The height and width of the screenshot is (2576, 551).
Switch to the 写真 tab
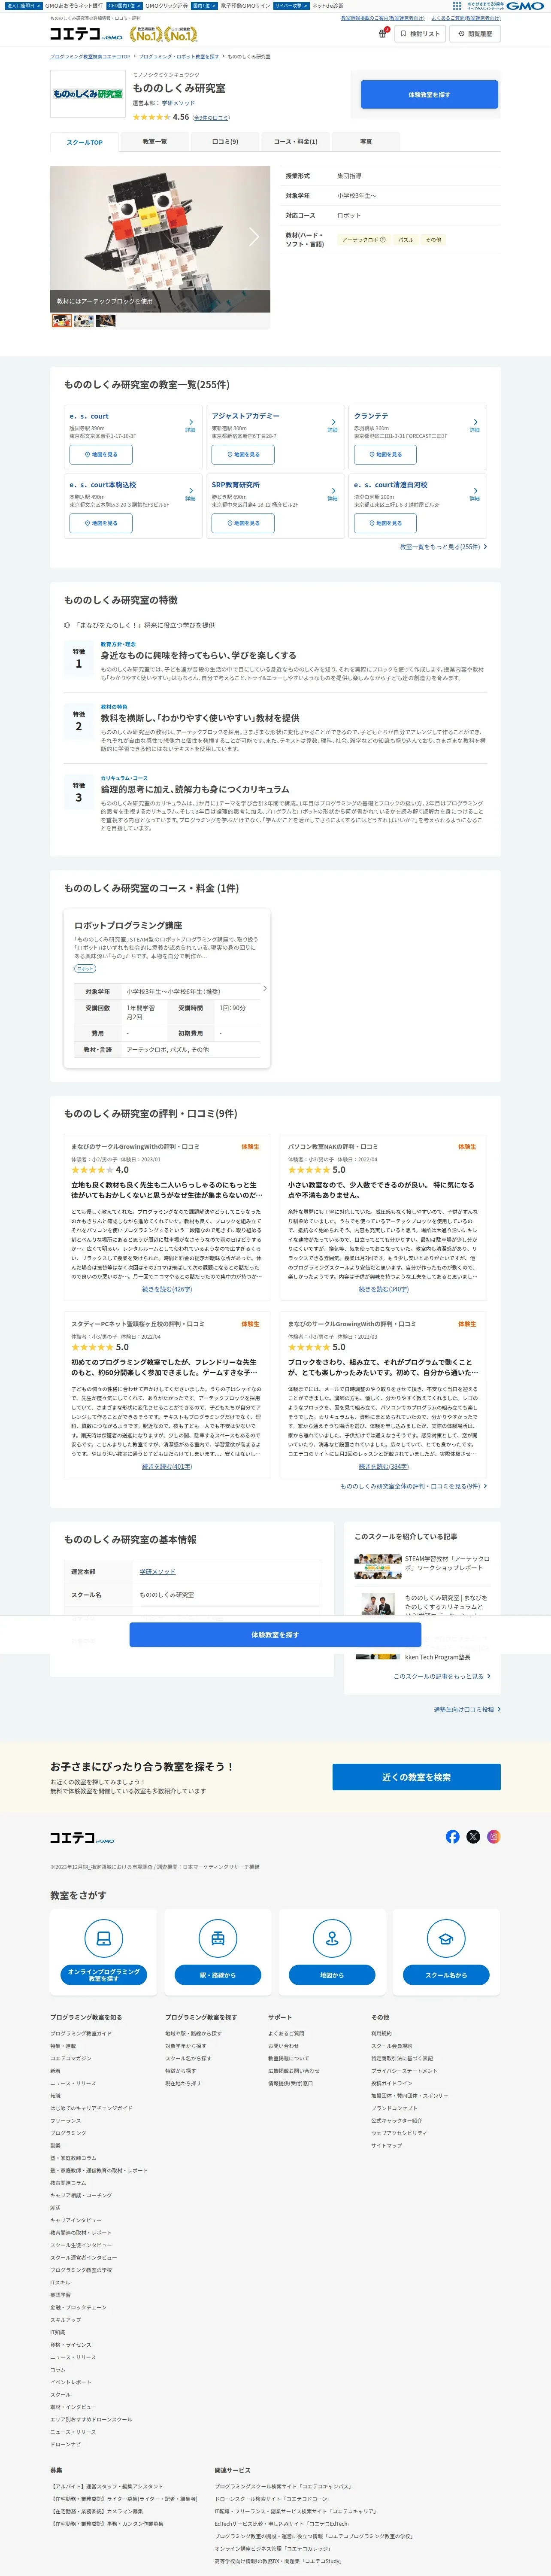(365, 142)
